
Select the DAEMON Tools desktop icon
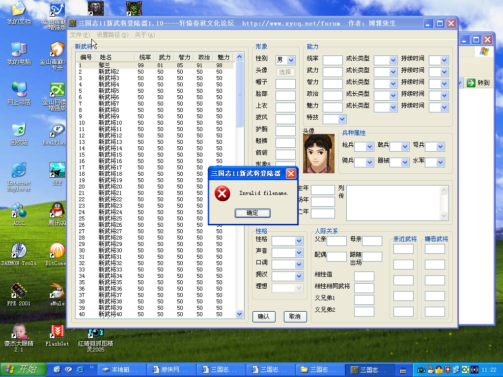point(19,254)
